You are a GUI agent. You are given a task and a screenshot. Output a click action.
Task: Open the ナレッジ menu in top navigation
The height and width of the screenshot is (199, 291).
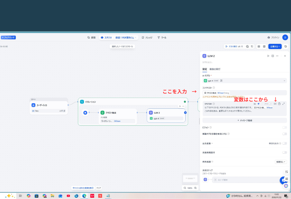[x=147, y=38]
